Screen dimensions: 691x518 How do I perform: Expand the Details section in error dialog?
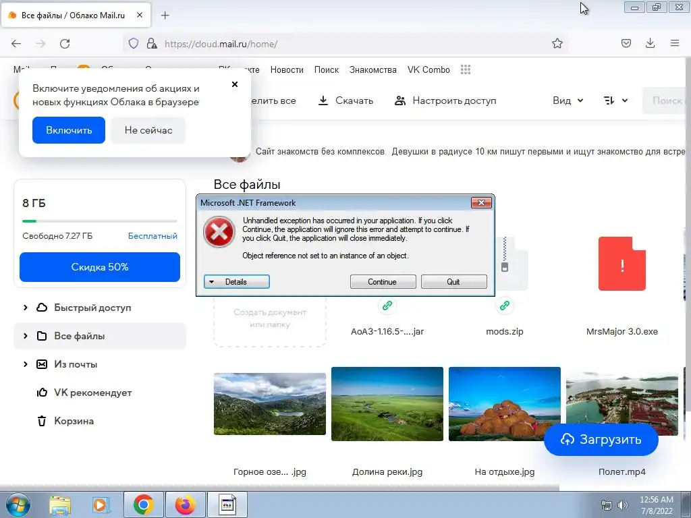(x=237, y=282)
